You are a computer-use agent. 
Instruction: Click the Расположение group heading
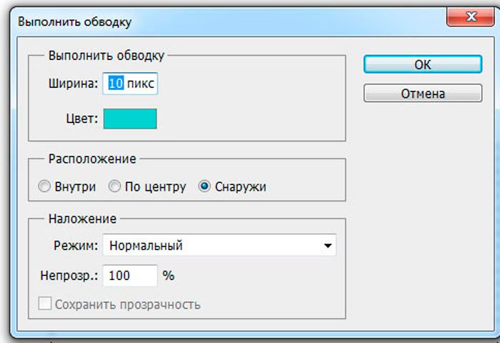[91, 158]
